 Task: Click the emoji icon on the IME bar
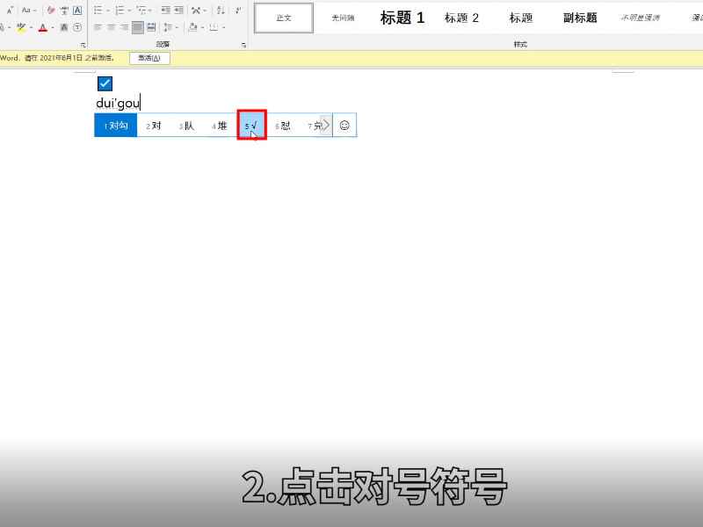344,125
